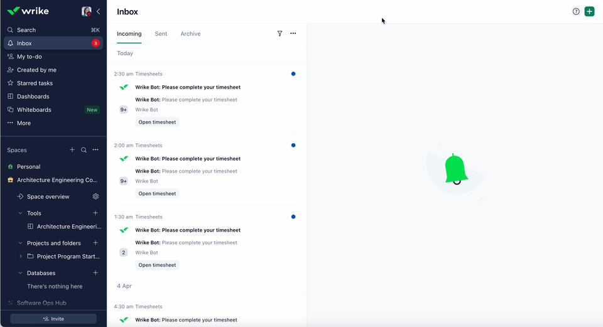Screen dimensions: 603x327
Task: Click the Wrike logo
Action: [28, 11]
